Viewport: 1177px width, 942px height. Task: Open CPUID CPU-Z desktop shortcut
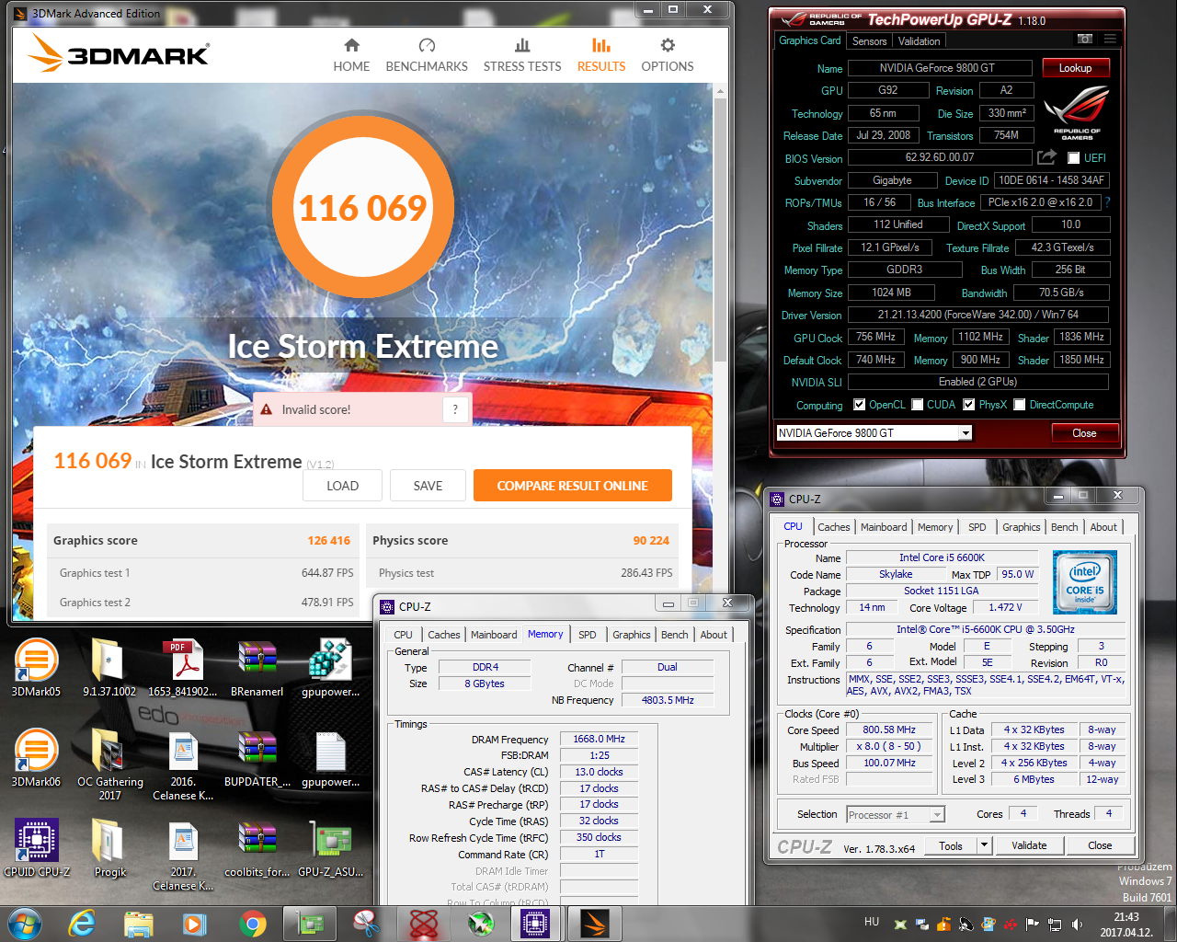point(37,846)
